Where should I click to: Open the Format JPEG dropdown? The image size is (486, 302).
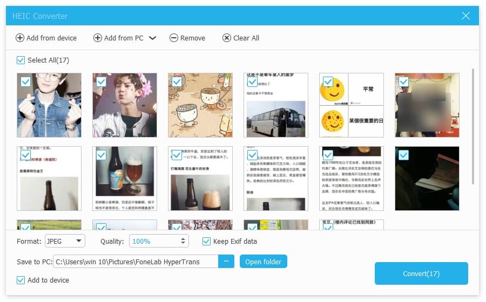coord(65,241)
